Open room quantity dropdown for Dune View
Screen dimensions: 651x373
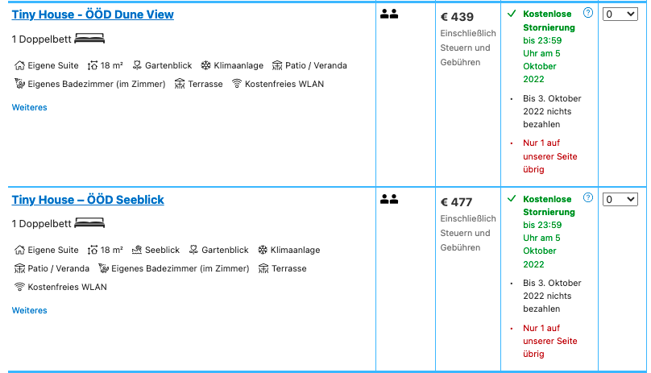click(x=620, y=15)
